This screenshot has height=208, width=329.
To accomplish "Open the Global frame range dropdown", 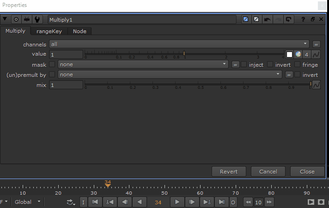I will [x=28, y=202].
